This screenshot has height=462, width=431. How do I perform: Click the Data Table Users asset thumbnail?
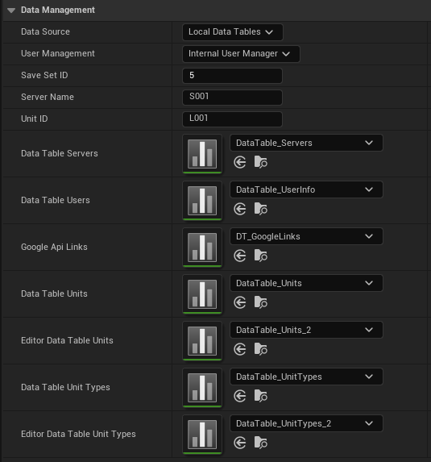point(202,200)
